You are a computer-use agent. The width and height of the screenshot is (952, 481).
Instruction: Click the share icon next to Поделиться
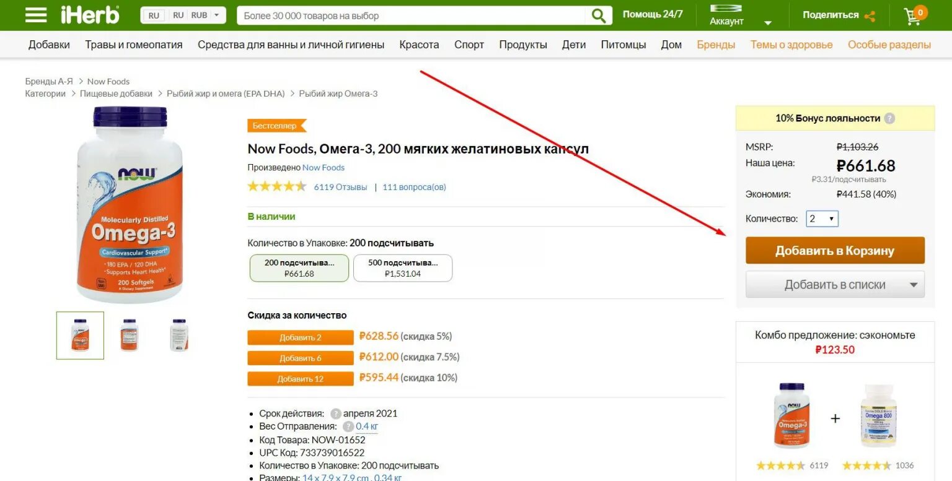870,16
